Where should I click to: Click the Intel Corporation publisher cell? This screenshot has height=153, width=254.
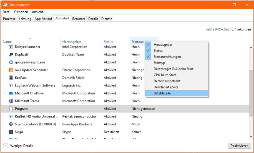tap(75, 47)
